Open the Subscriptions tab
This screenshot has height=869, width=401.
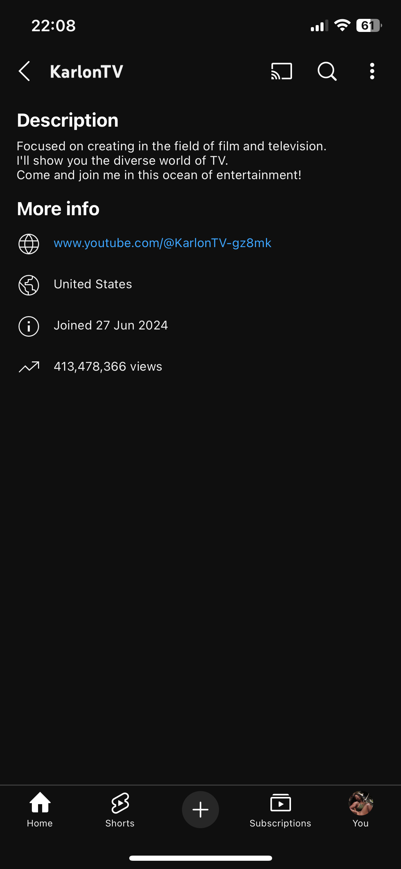click(x=280, y=810)
